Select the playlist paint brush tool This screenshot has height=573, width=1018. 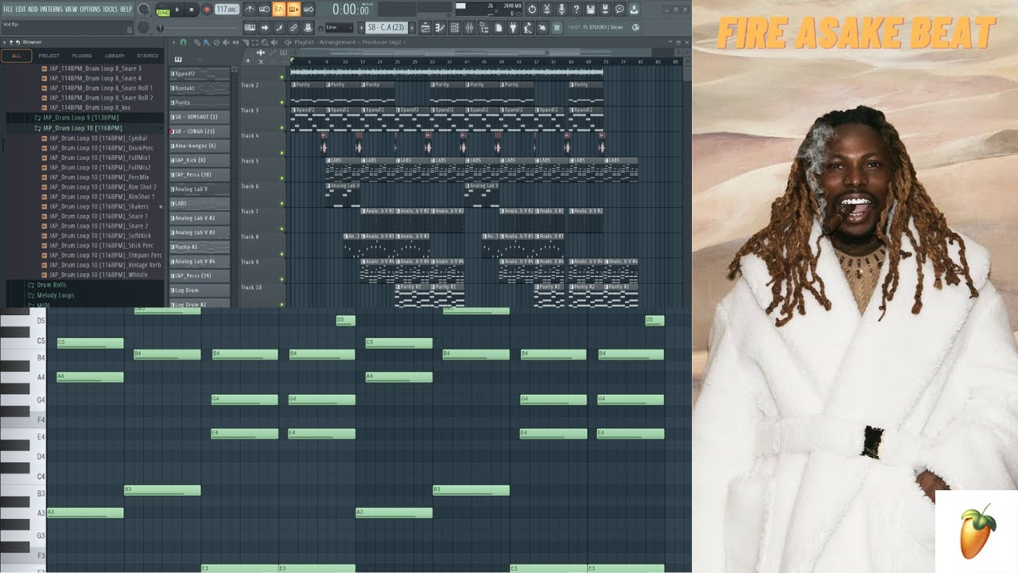click(x=207, y=42)
